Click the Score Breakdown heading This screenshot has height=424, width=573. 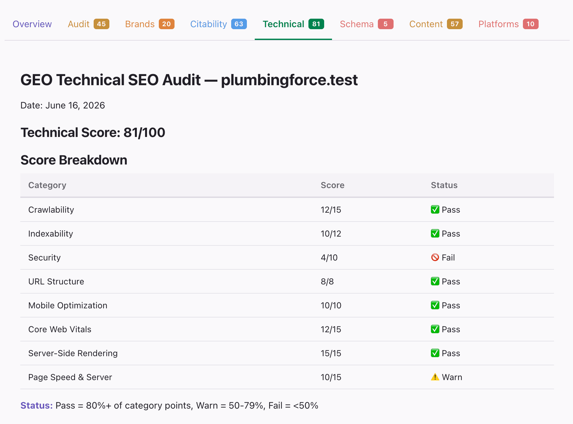tap(74, 160)
